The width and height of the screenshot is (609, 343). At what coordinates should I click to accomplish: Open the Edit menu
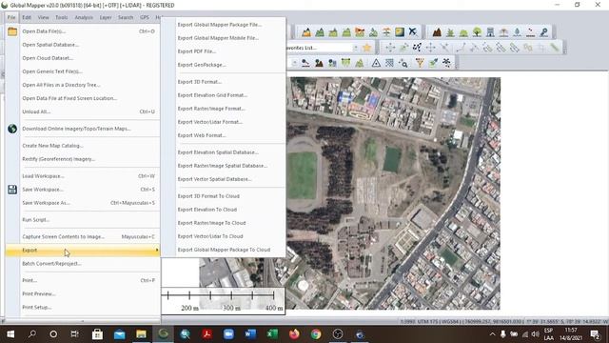[x=27, y=17]
